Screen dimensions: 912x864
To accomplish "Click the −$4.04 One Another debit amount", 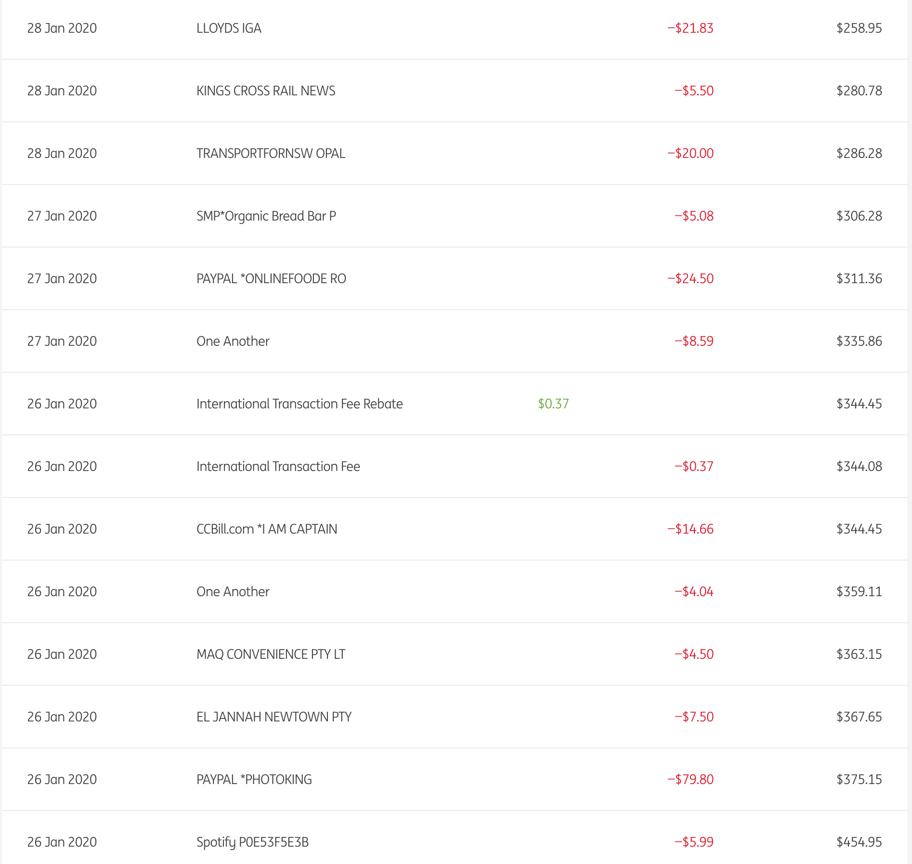I will tap(694, 591).
